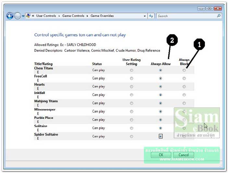Select Always Allow for FreeCell
Image resolution: width=228 pixels, height=173 pixels.
(160, 79)
